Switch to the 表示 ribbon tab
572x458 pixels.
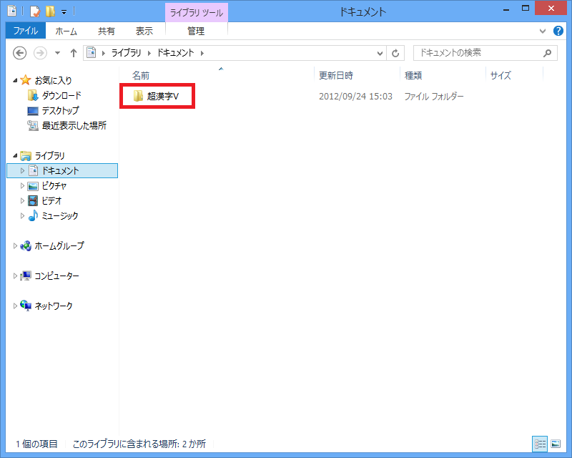click(x=144, y=31)
